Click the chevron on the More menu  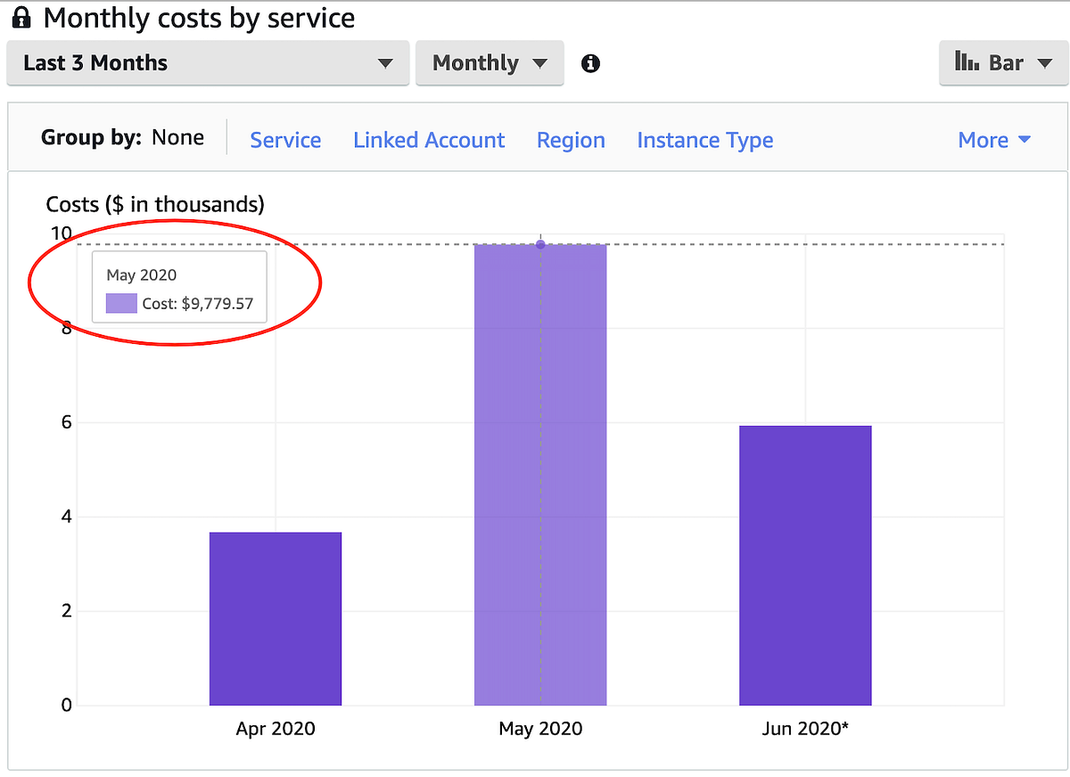(1024, 140)
